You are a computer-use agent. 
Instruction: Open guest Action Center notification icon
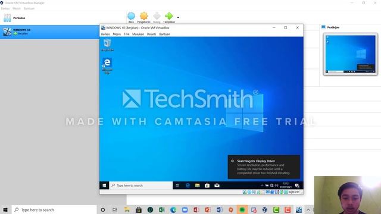(297, 185)
